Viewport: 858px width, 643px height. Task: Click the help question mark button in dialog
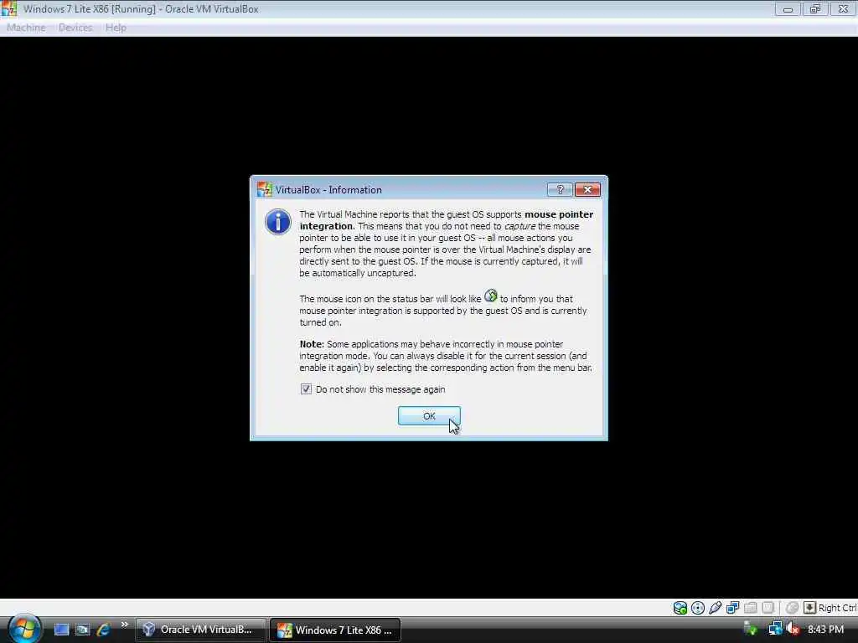(x=560, y=190)
